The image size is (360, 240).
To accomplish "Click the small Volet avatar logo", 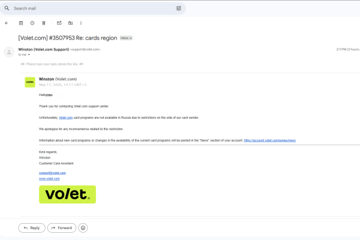I will pyautogui.click(x=30, y=82).
